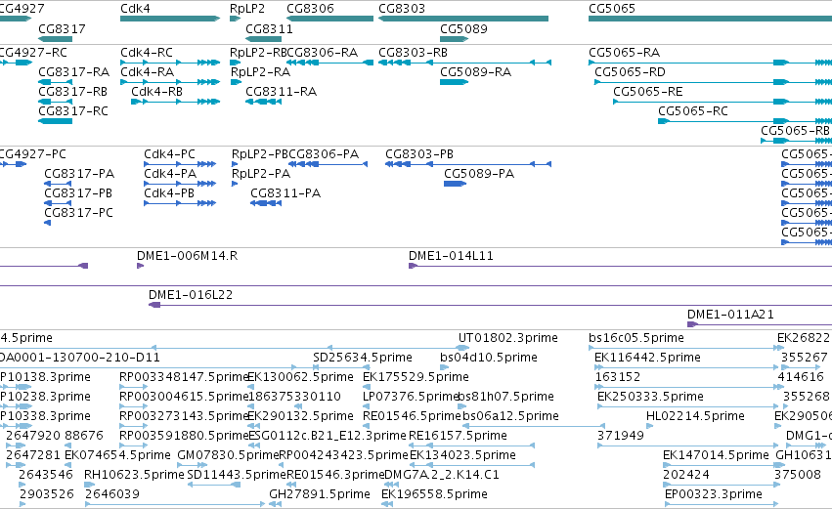Open protein label CG8317-PB
This screenshot has width=832, height=509.
(x=78, y=193)
